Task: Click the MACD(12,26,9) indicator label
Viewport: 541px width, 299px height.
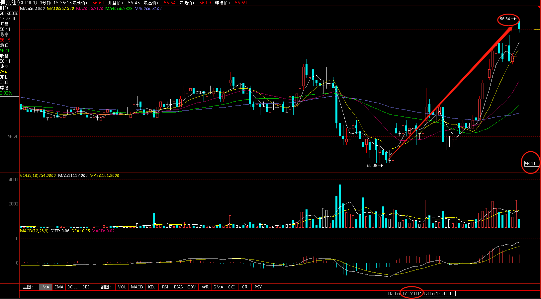Action: (x=34, y=231)
